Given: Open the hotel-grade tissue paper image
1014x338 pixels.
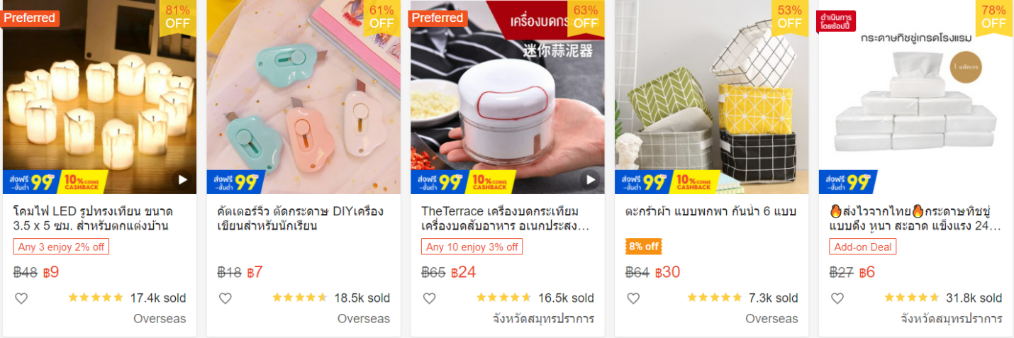Looking at the screenshot, I should pos(915,97).
